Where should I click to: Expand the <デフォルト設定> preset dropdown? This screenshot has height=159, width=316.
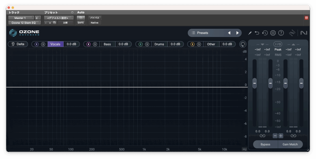pos(59,18)
